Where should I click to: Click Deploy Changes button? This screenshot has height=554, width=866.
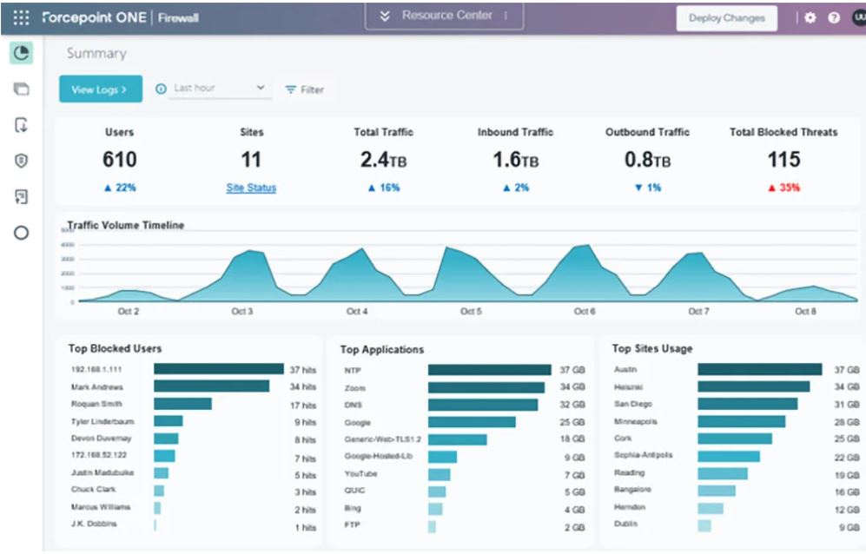tap(727, 18)
